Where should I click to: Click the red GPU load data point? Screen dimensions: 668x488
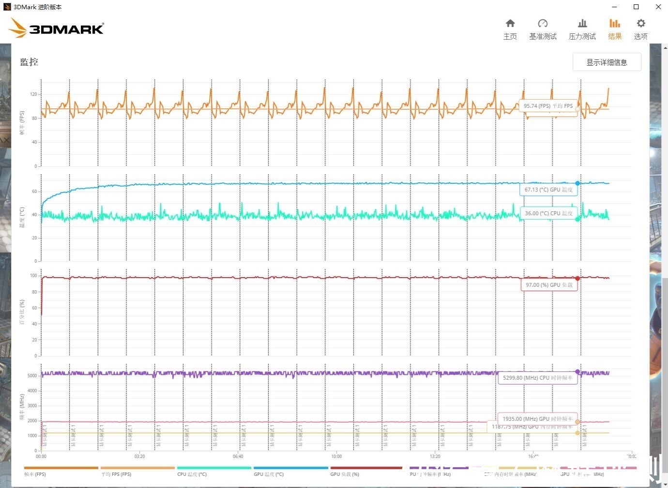[x=577, y=279]
